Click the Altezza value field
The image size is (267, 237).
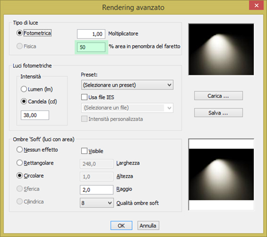pos(96,177)
